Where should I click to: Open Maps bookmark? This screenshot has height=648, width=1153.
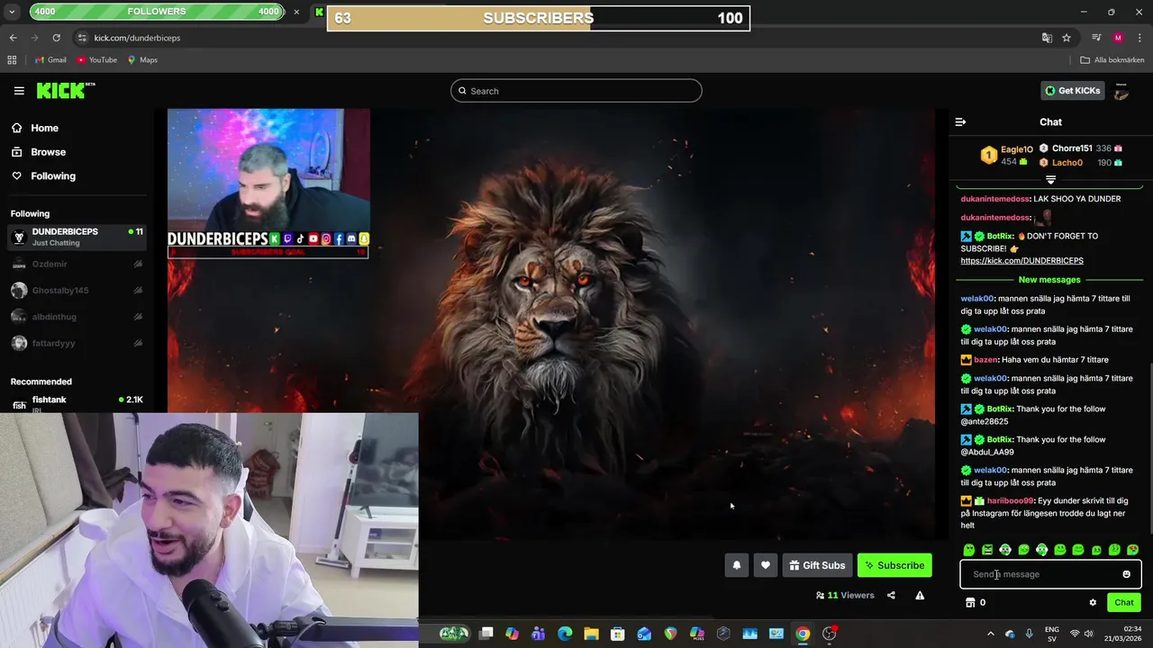142,60
